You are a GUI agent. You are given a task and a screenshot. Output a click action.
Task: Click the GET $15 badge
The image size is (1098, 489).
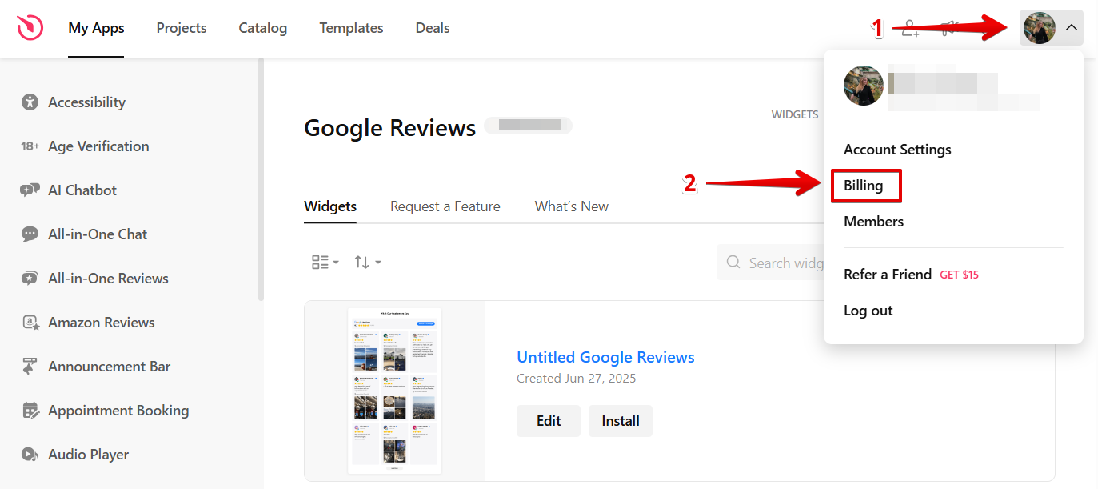[x=960, y=275]
